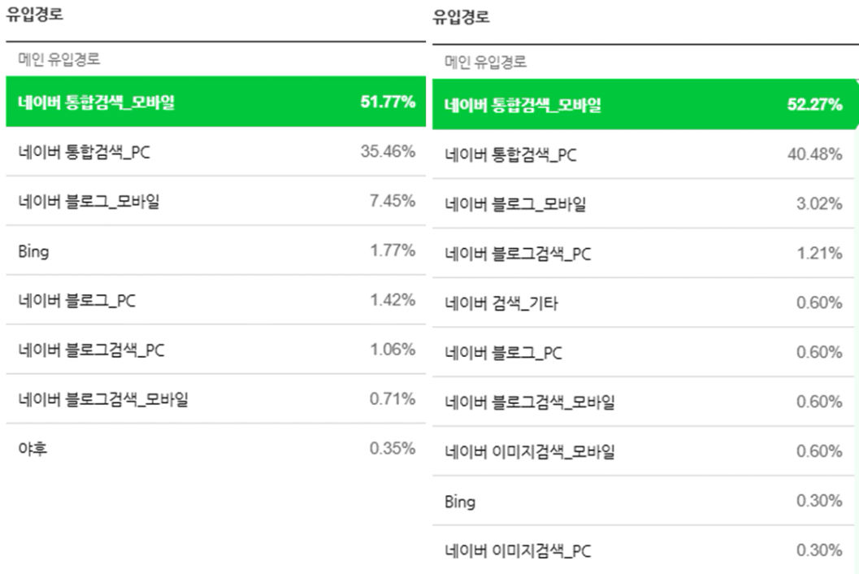859x574 pixels.
Task: Select the 네이버 검색_기타 row
Action: 642,303
